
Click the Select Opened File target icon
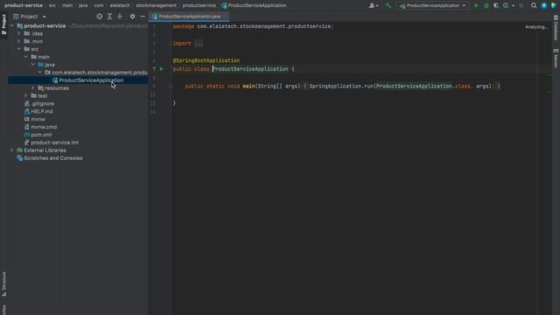pos(99,17)
